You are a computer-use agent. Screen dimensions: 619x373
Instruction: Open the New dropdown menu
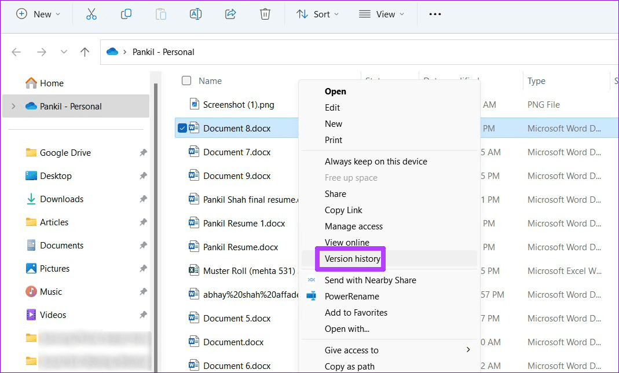click(39, 13)
